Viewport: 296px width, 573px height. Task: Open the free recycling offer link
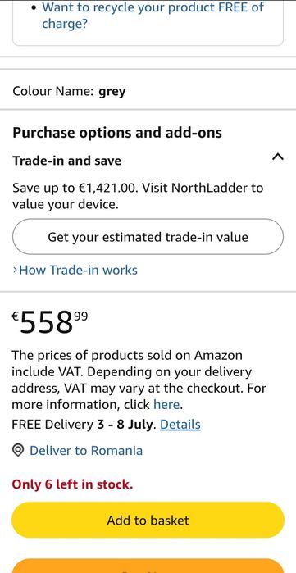point(153,16)
